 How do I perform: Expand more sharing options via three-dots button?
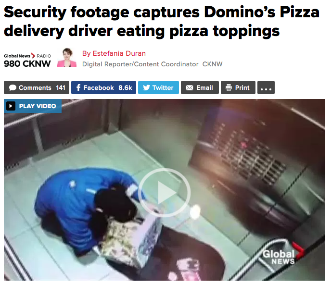click(266, 87)
